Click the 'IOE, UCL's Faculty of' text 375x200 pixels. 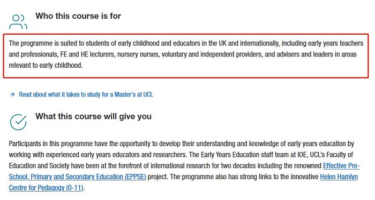click(326, 155)
